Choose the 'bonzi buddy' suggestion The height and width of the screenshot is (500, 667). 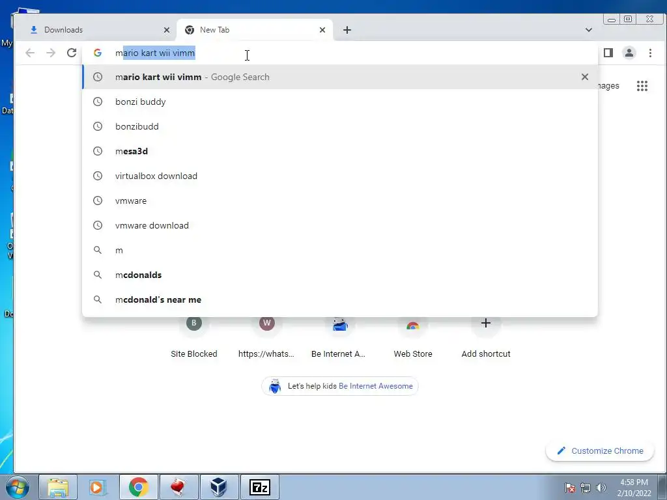coord(340,102)
